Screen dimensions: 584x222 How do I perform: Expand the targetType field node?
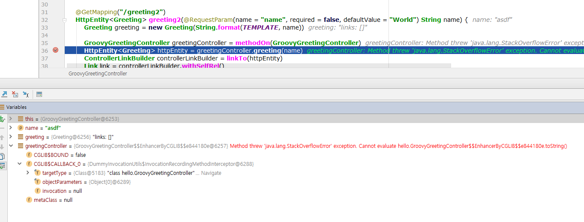pos(28,173)
